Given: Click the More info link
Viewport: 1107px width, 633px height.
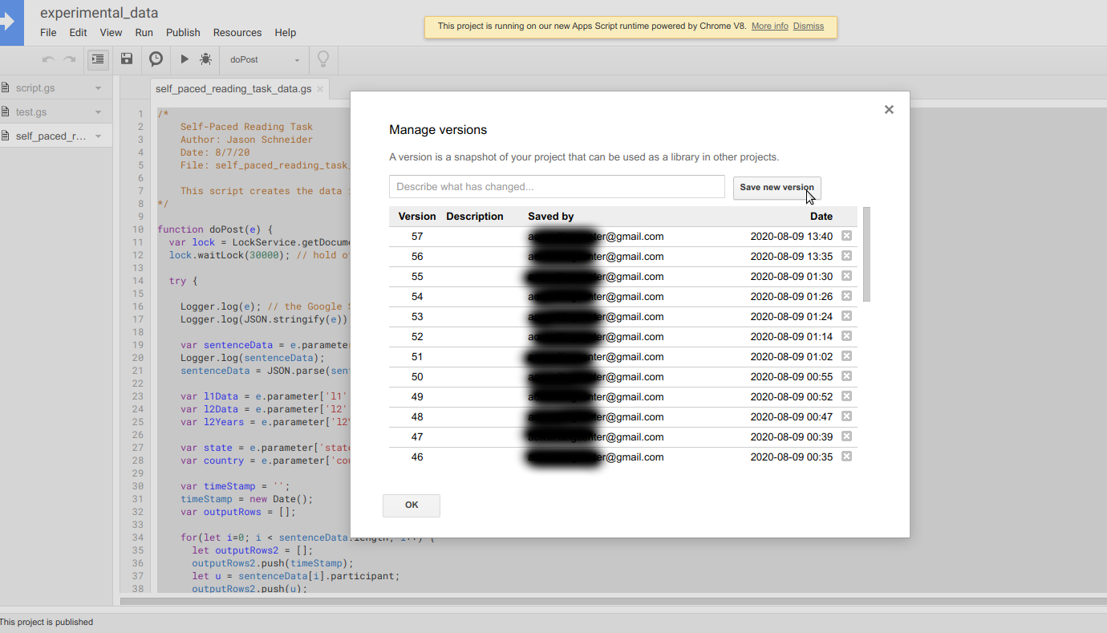Looking at the screenshot, I should [x=770, y=26].
